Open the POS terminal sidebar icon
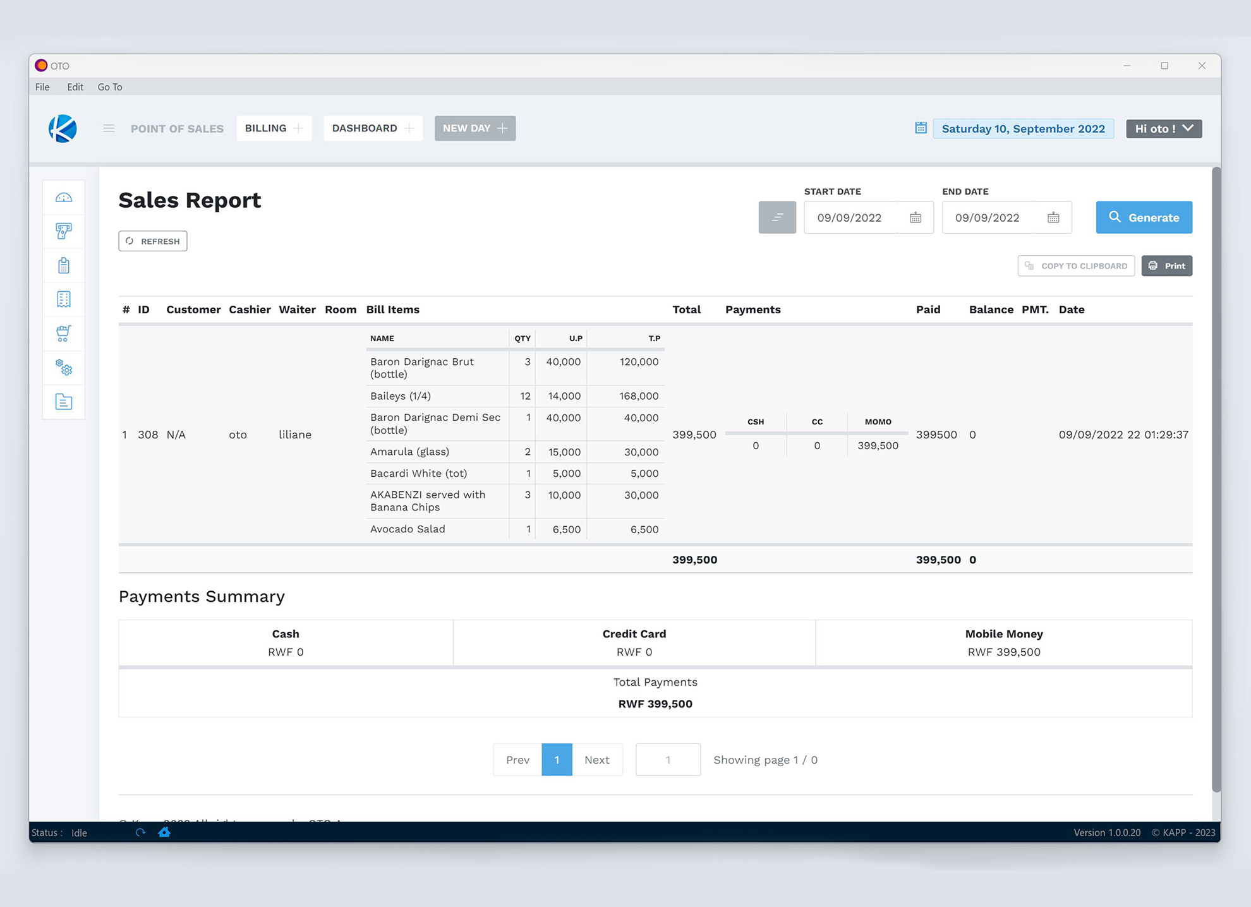This screenshot has width=1251, height=907. pos(63,265)
